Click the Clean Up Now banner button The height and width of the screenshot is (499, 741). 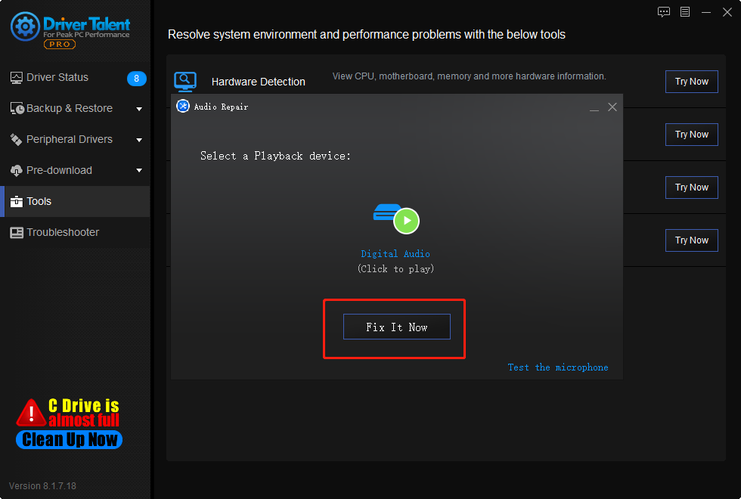69,439
